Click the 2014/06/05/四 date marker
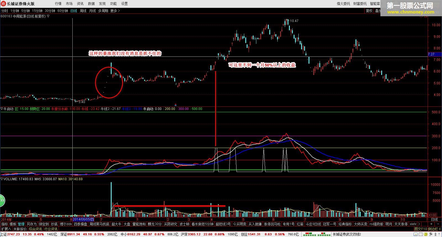This screenshot has height=237, width=442. pyautogui.click(x=84, y=219)
